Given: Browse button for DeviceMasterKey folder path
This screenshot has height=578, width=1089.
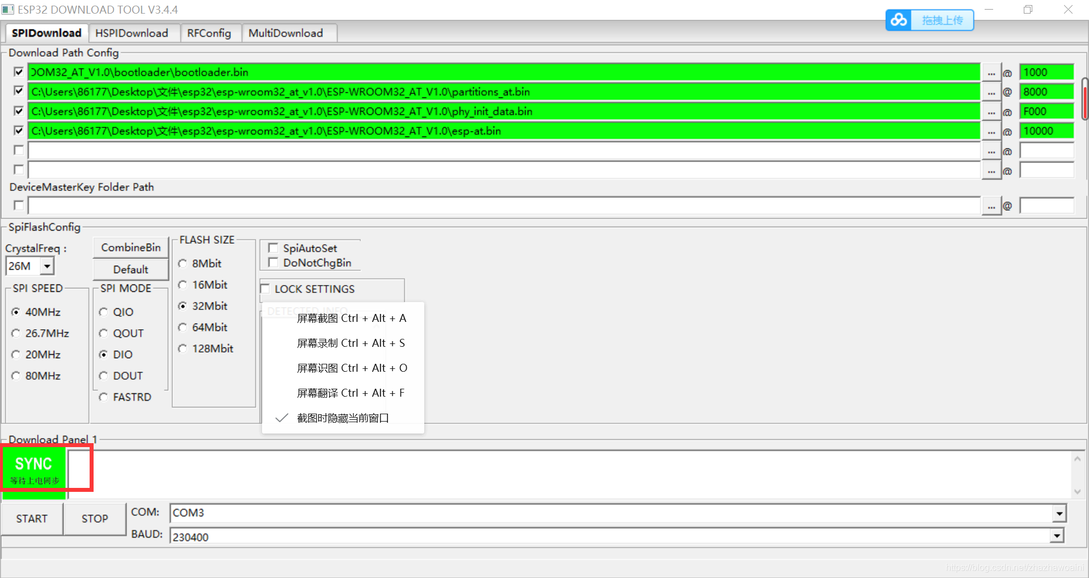Looking at the screenshot, I should (991, 206).
